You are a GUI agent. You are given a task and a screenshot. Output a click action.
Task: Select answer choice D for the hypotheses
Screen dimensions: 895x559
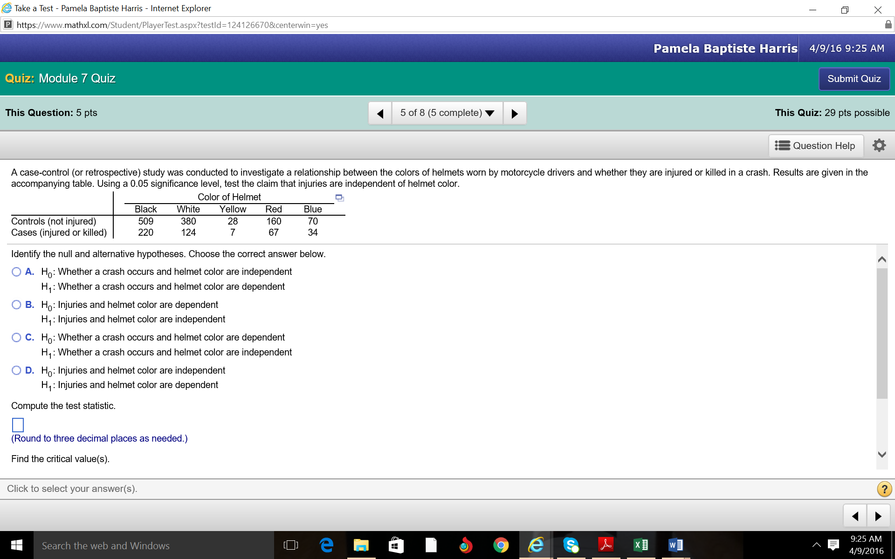click(16, 370)
